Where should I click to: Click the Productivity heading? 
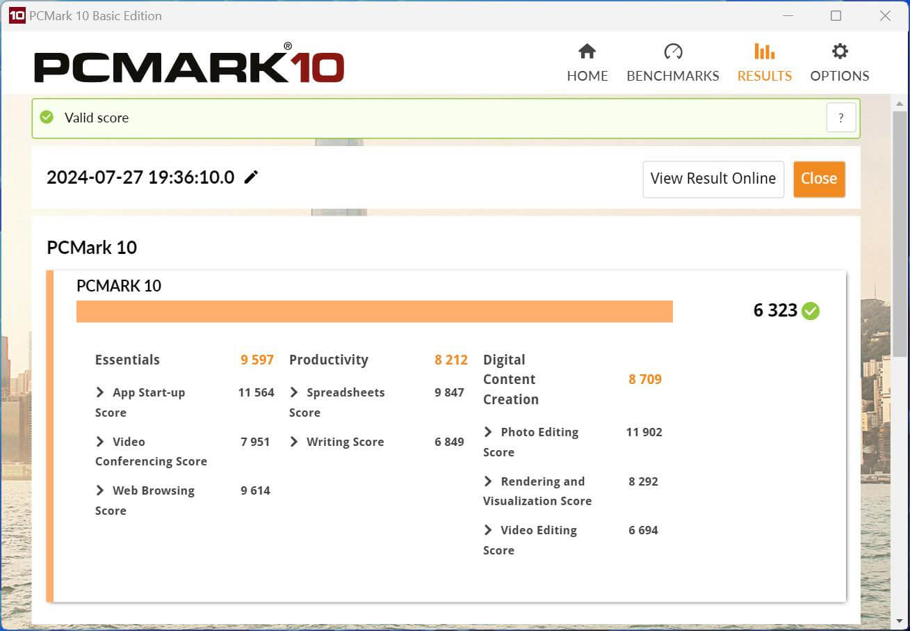tap(329, 360)
